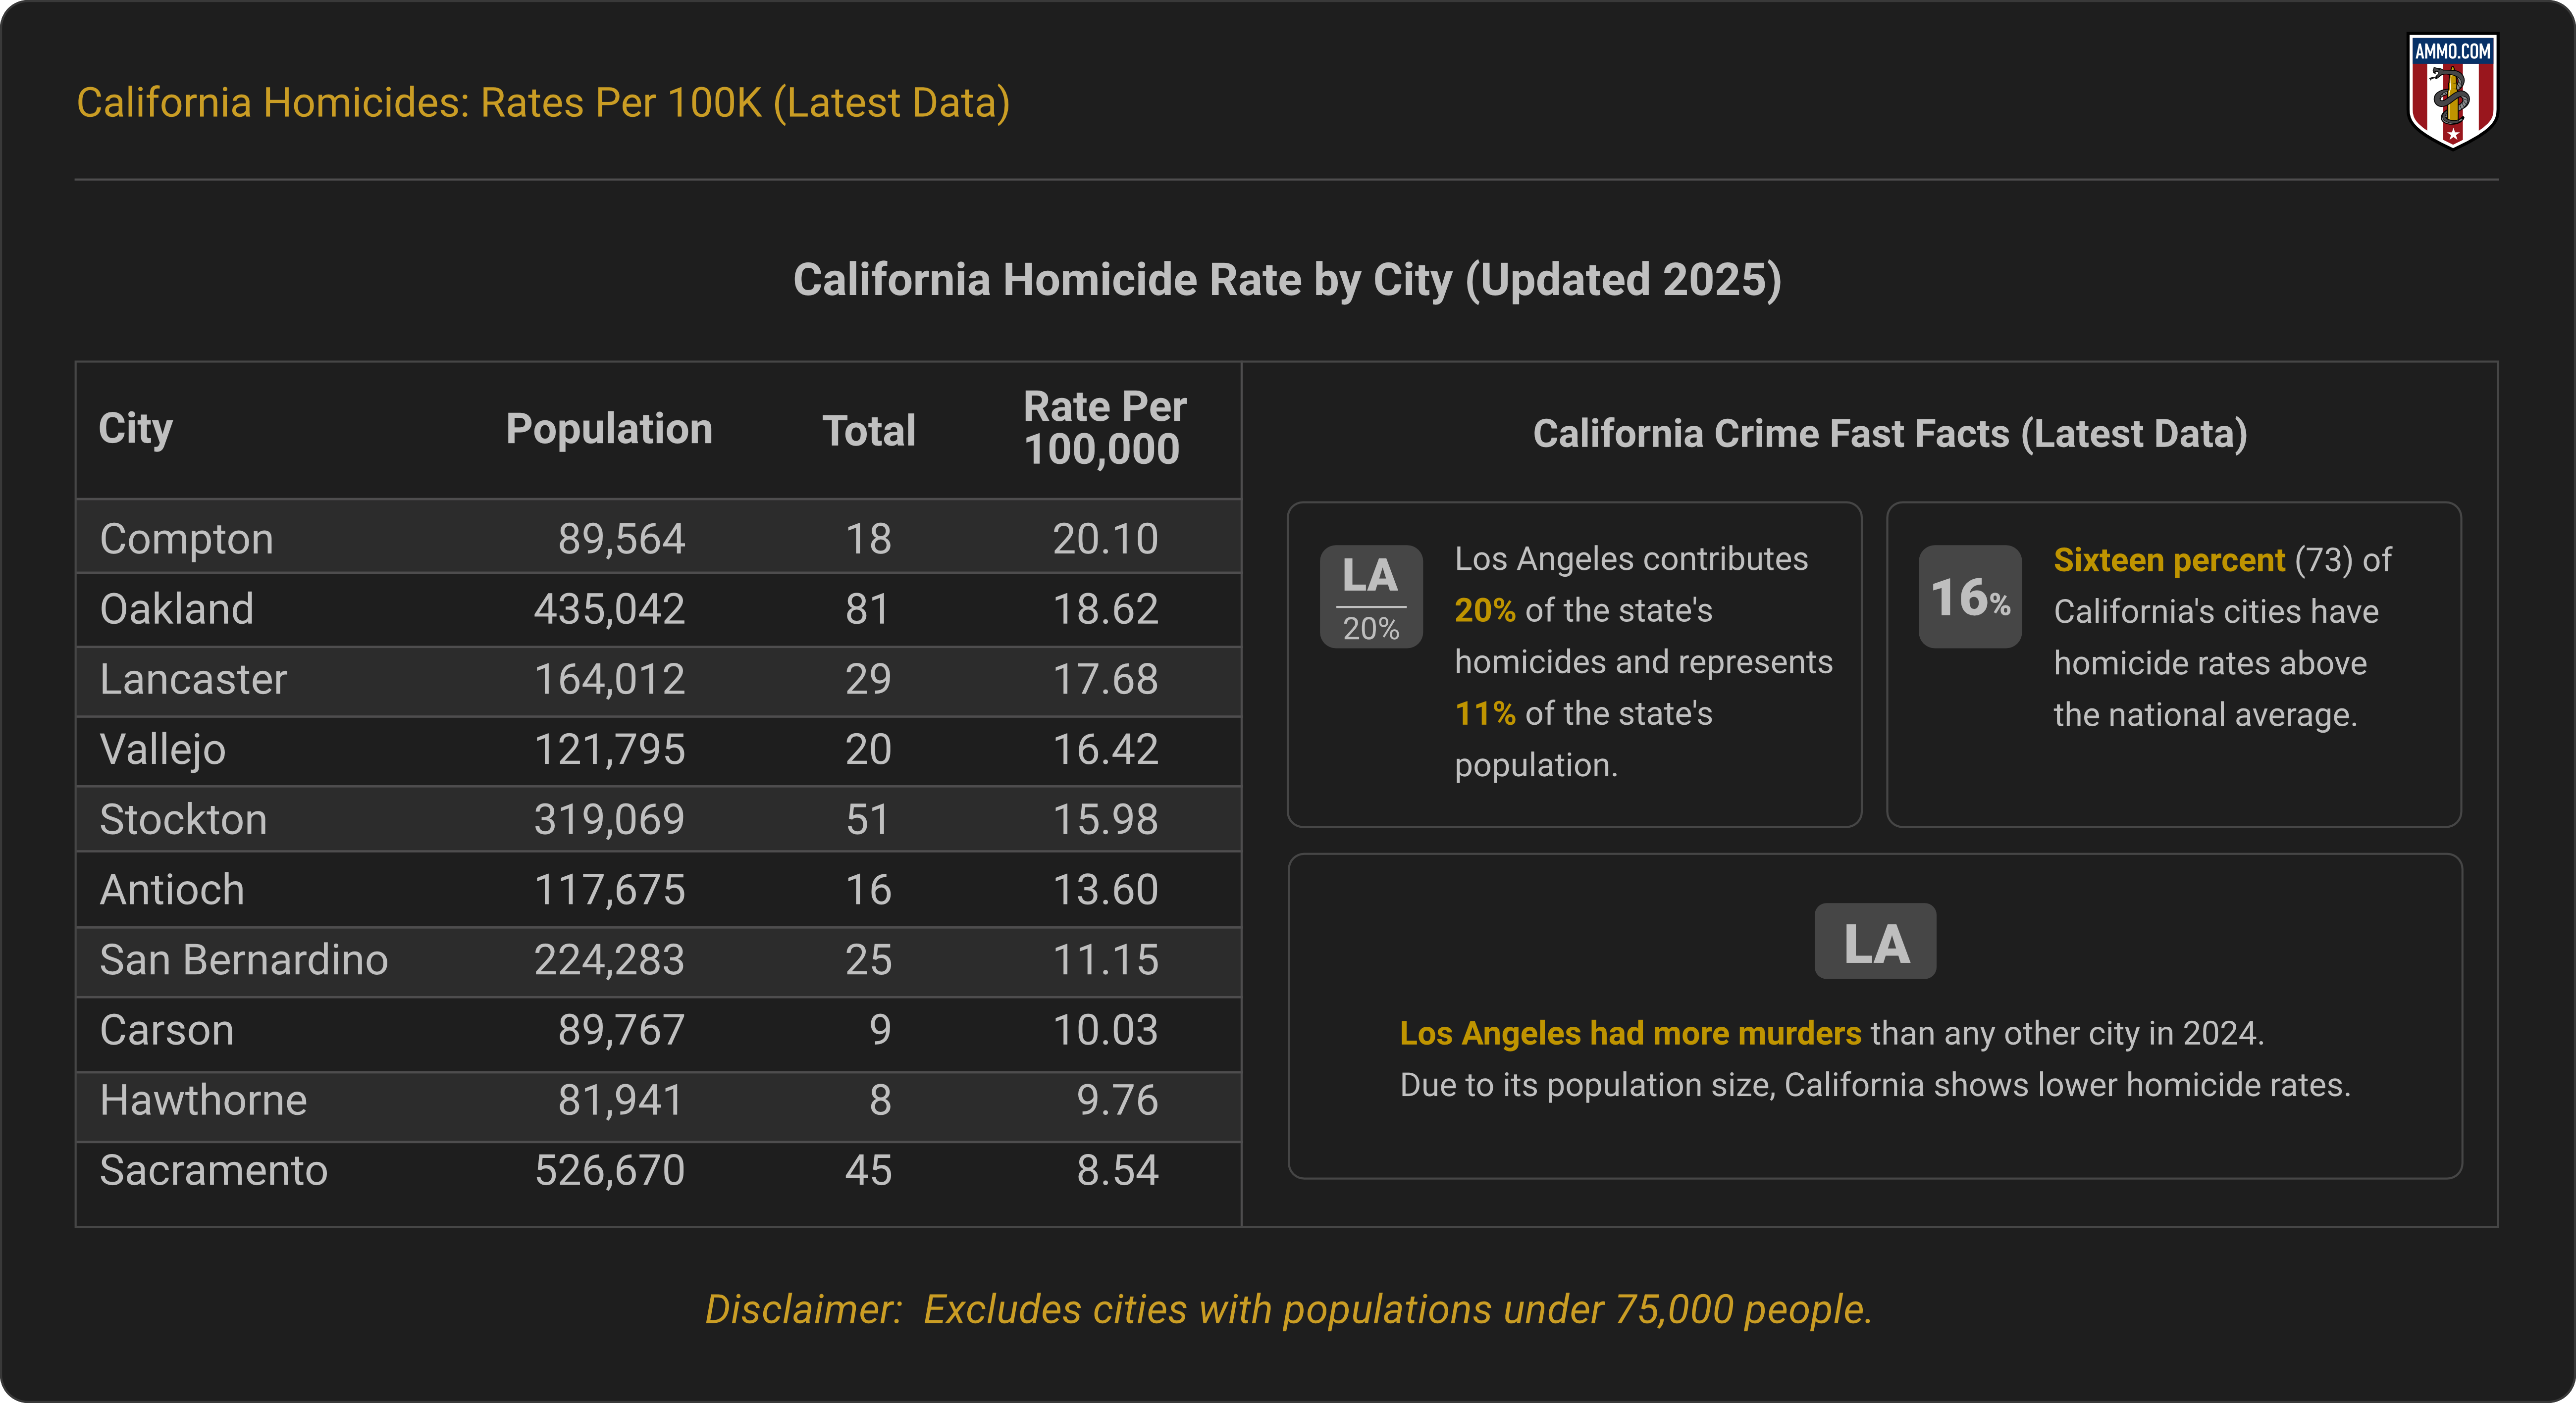Click the Sixteen percent highlighted text
This screenshot has height=1403, width=2576.
[x=2168, y=559]
